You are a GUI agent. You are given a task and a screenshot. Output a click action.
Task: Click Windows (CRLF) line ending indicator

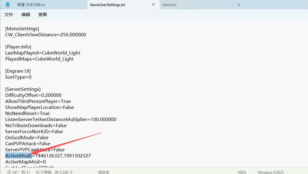point(270,172)
